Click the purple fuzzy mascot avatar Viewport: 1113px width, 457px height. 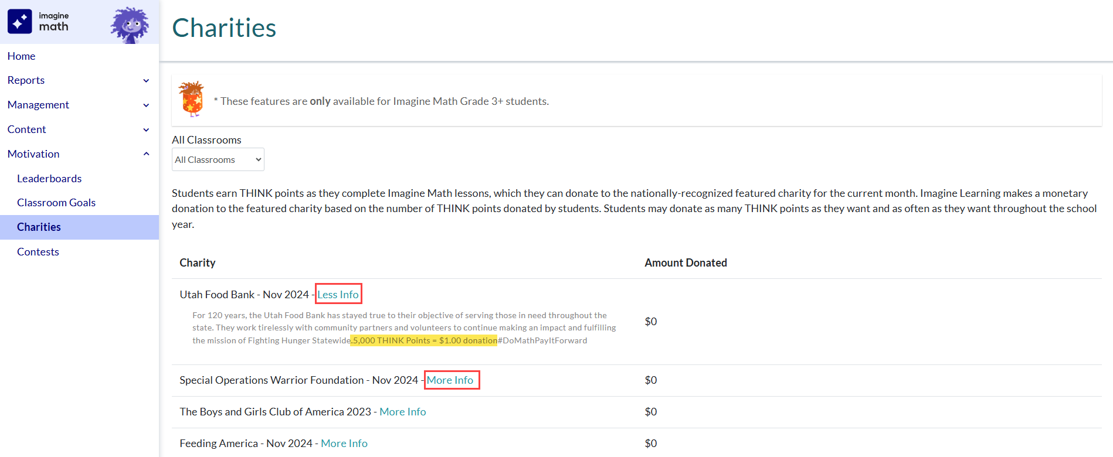(x=130, y=25)
